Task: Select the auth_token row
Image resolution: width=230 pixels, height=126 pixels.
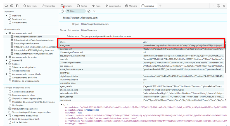Action: coord(142,46)
